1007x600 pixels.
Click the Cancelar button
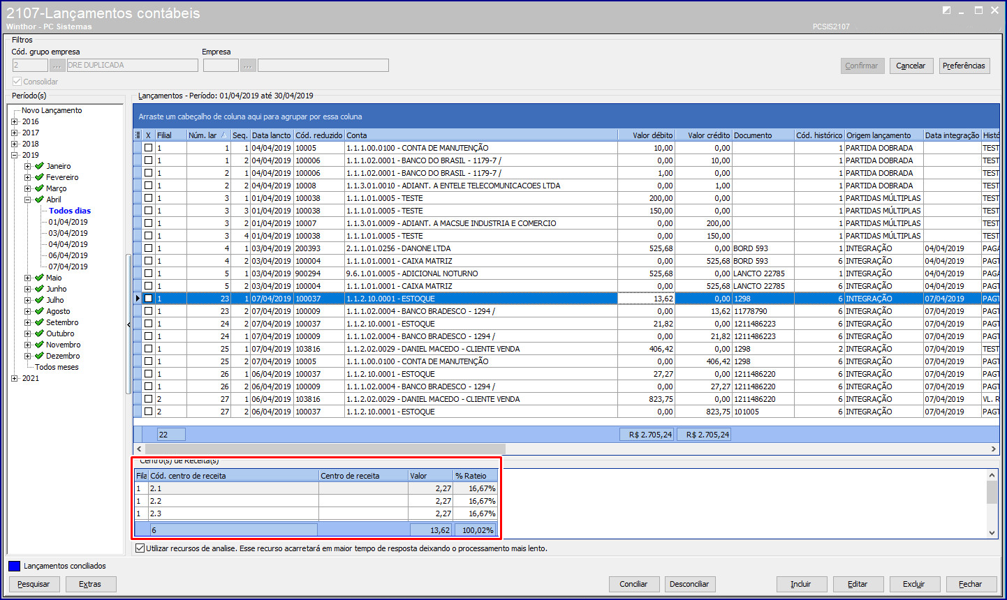pos(911,66)
